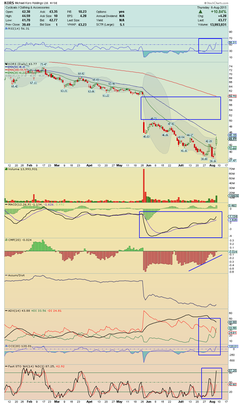Viewport: 239px width, 404px height.
Task: Click the icon beside the MACD(12,26,9) title
Action: [6, 204]
